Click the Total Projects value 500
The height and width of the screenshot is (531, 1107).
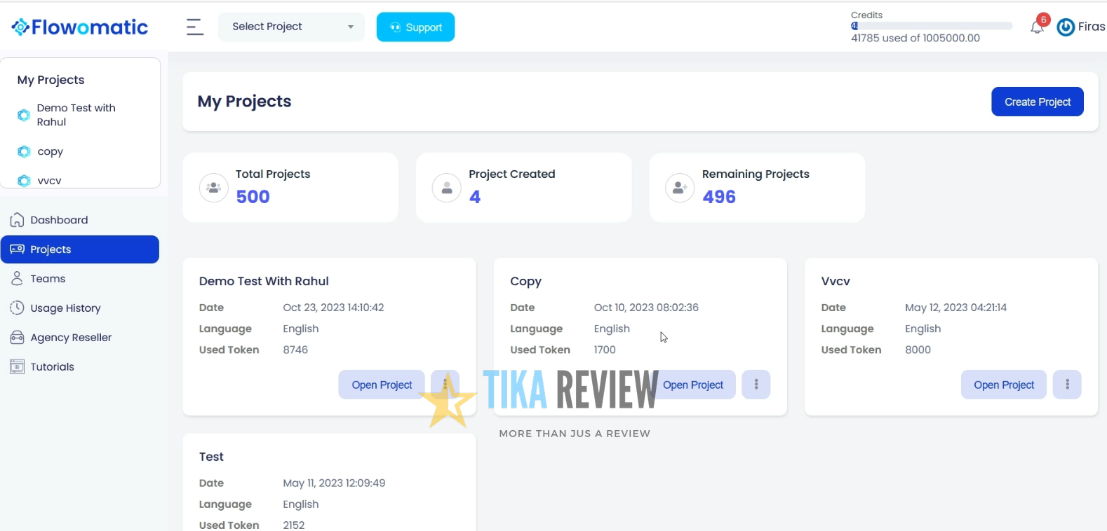tap(253, 197)
